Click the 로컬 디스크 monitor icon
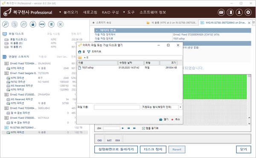The image size is (256, 158). coord(5,34)
